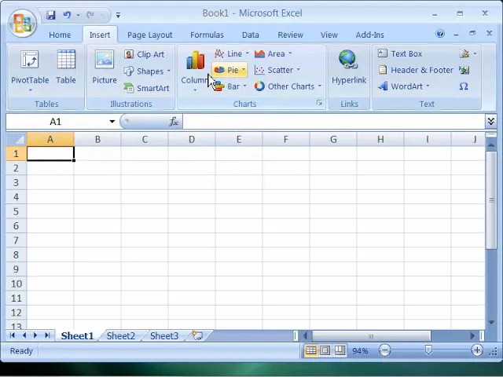Select row 5 header
Viewport: 503px width, 377px height.
[17, 211]
